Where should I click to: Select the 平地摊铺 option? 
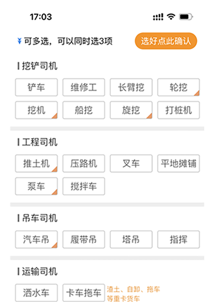(178, 163)
